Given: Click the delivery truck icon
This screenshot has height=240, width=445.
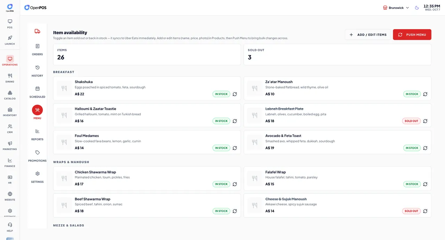Looking at the screenshot, I should pos(38,31).
